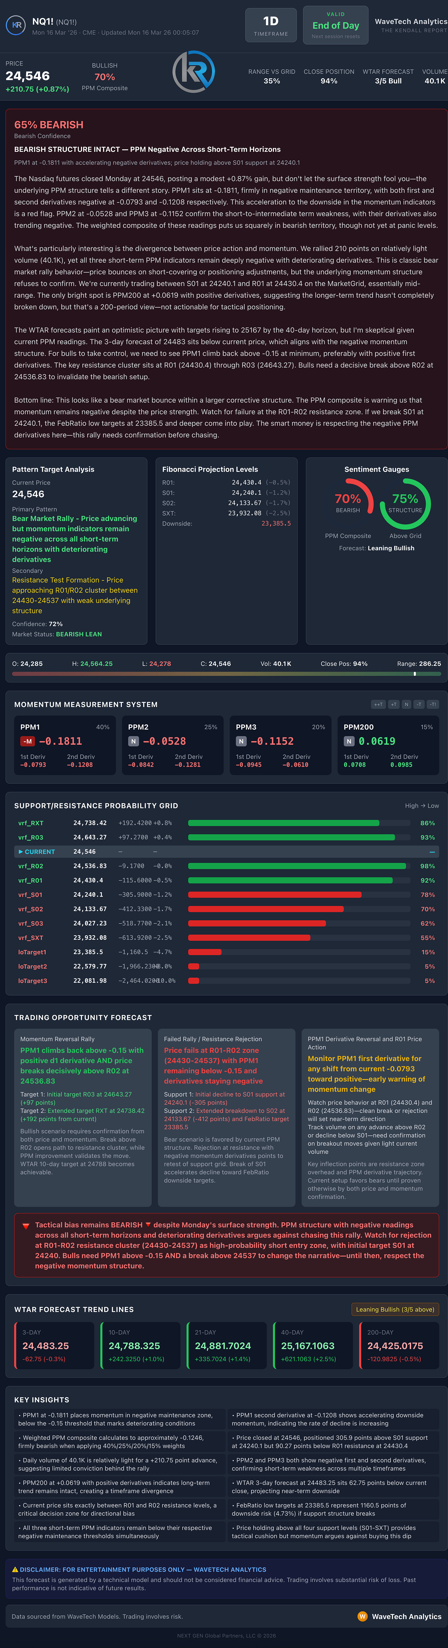Click the CLOSE POSITION 94% header stat
The image size is (448, 1648).
329,77
